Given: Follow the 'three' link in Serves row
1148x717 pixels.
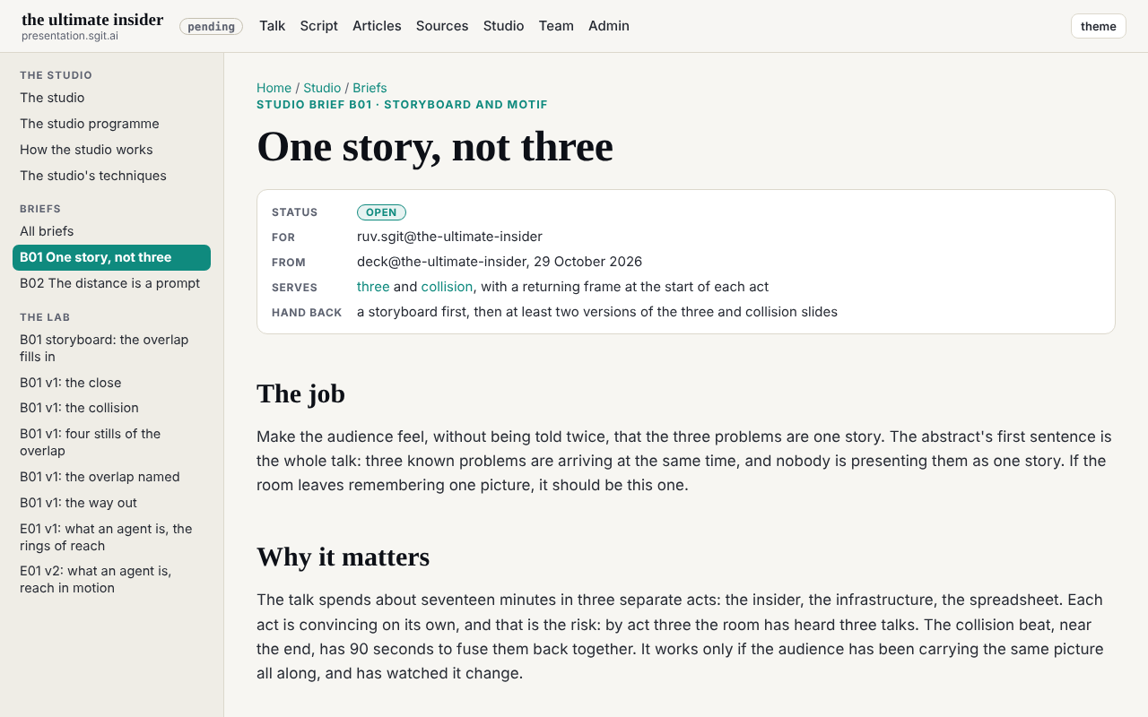Looking at the screenshot, I should 373,287.
